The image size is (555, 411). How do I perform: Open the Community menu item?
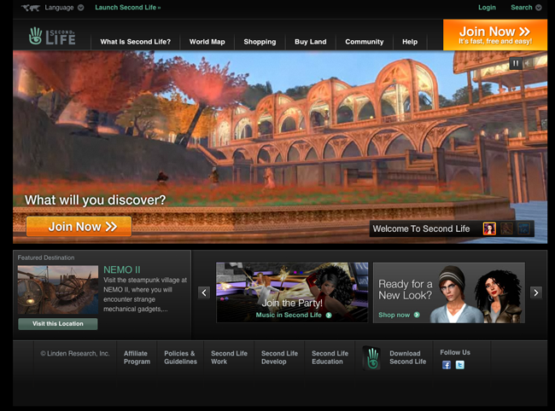(x=365, y=42)
